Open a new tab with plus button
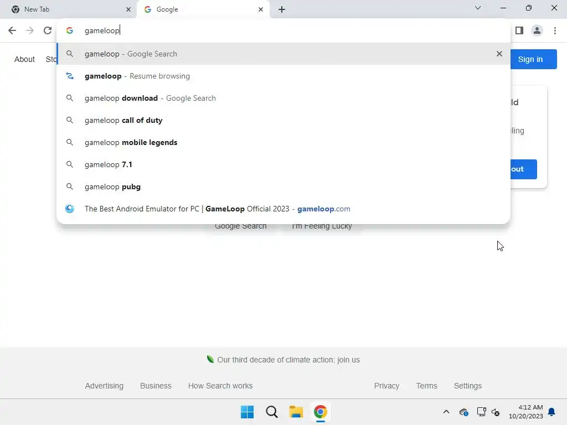 [282, 9]
